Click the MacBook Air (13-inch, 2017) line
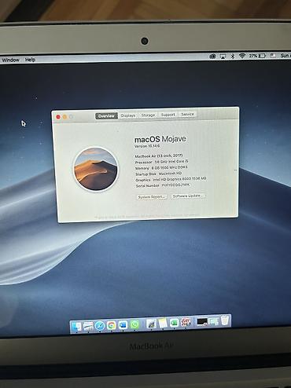This screenshot has width=291, height=388. [x=159, y=156]
